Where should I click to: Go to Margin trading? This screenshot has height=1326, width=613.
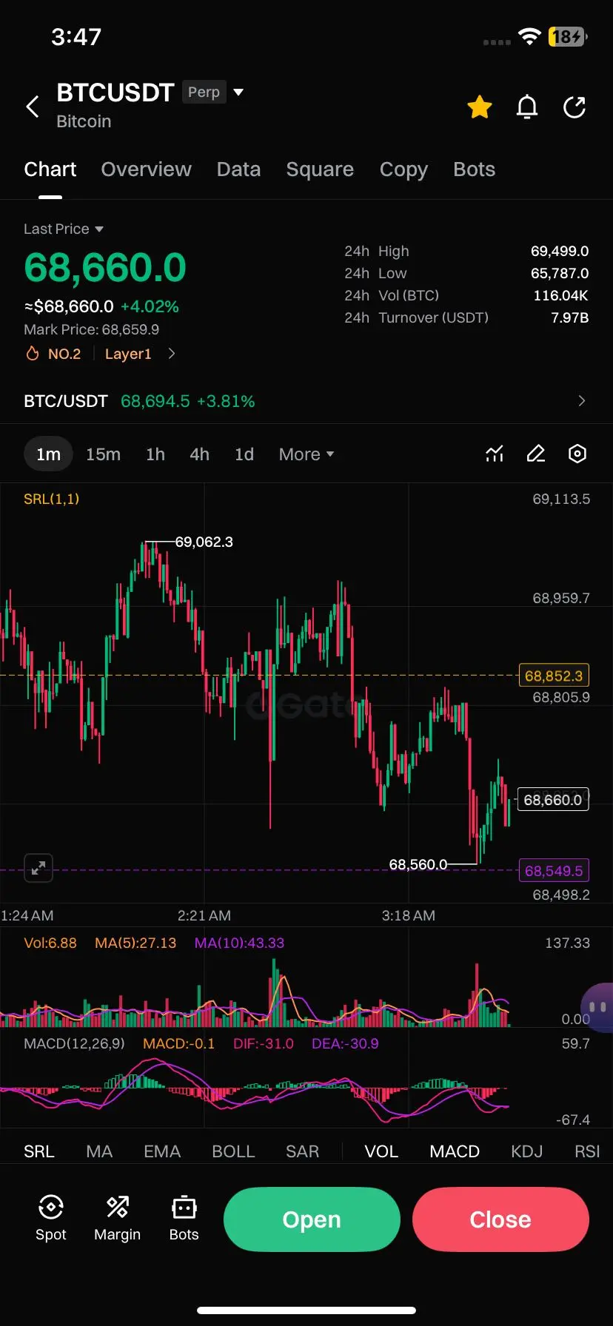[x=117, y=1218]
